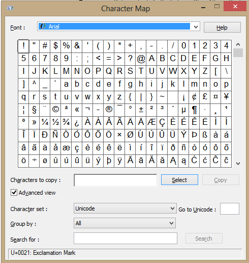Focus the Go to Unicode field
This screenshot has height=263, width=249.
[x=230, y=208]
